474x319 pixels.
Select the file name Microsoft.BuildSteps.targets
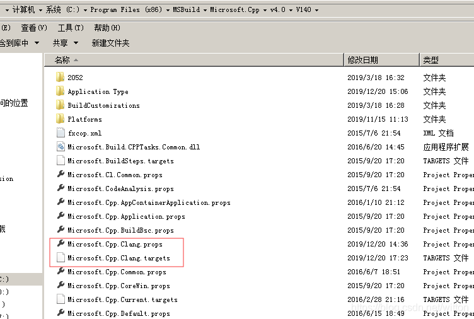(x=120, y=161)
